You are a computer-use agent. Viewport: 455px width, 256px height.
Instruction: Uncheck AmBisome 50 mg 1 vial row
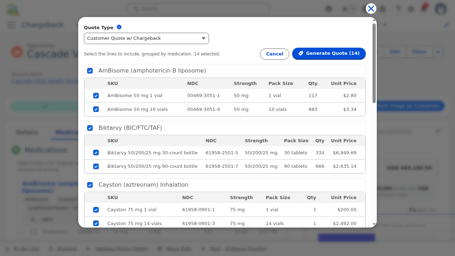(96, 96)
